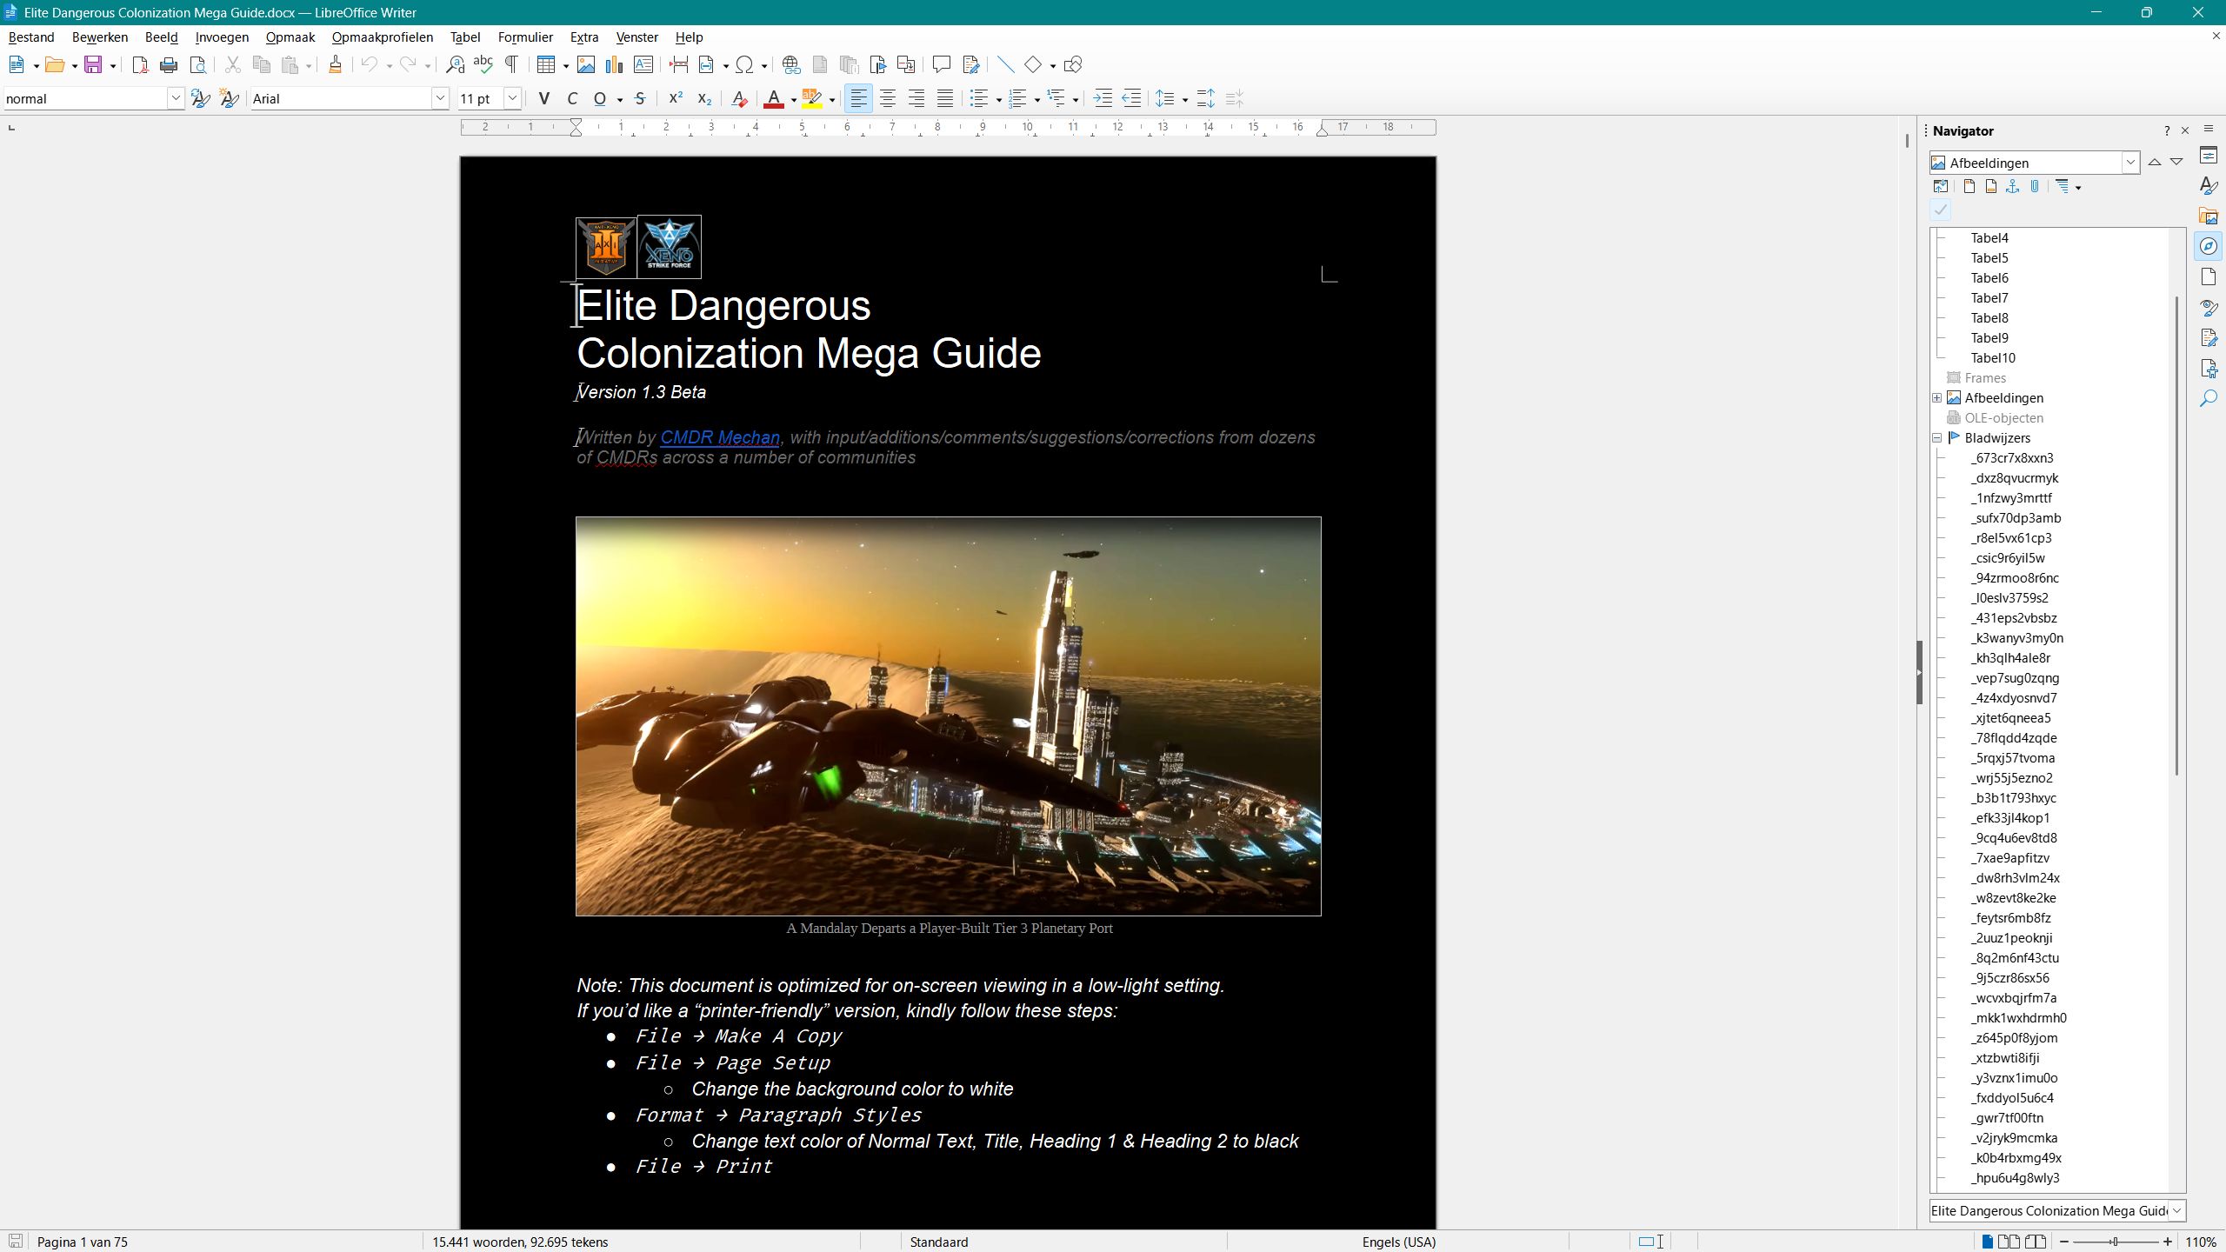Click Pagina 1 van 75 indicator
Image resolution: width=2226 pixels, height=1252 pixels.
(83, 1242)
